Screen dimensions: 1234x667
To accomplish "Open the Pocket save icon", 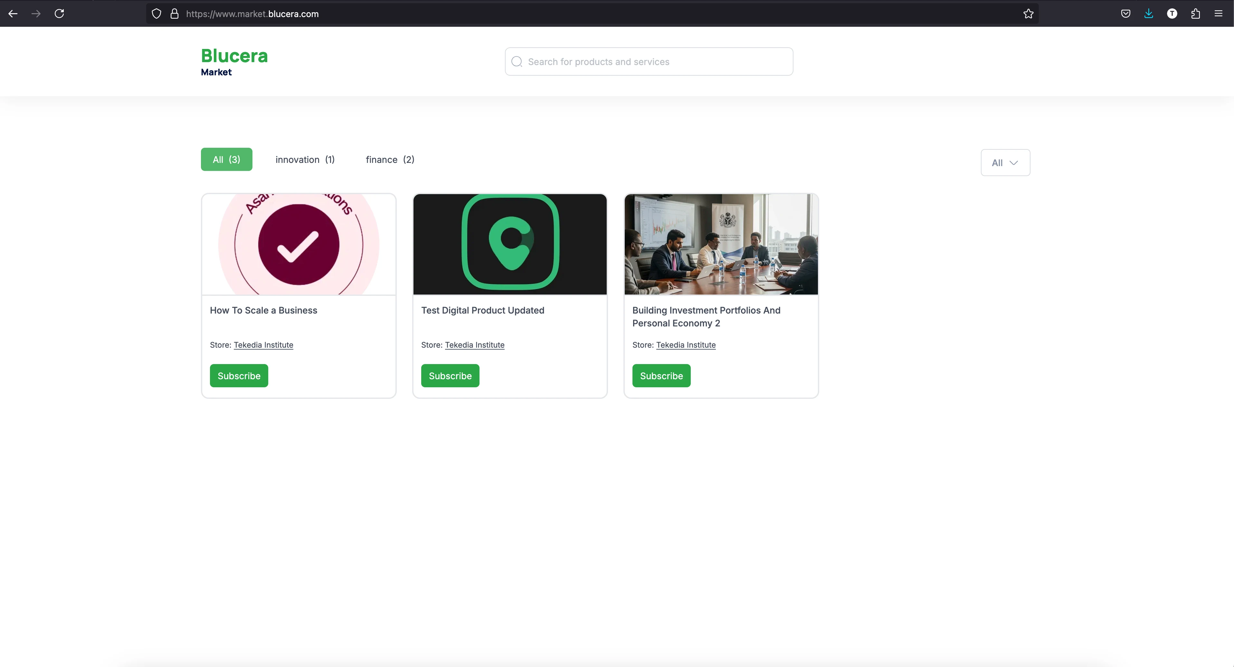I will click(1126, 14).
